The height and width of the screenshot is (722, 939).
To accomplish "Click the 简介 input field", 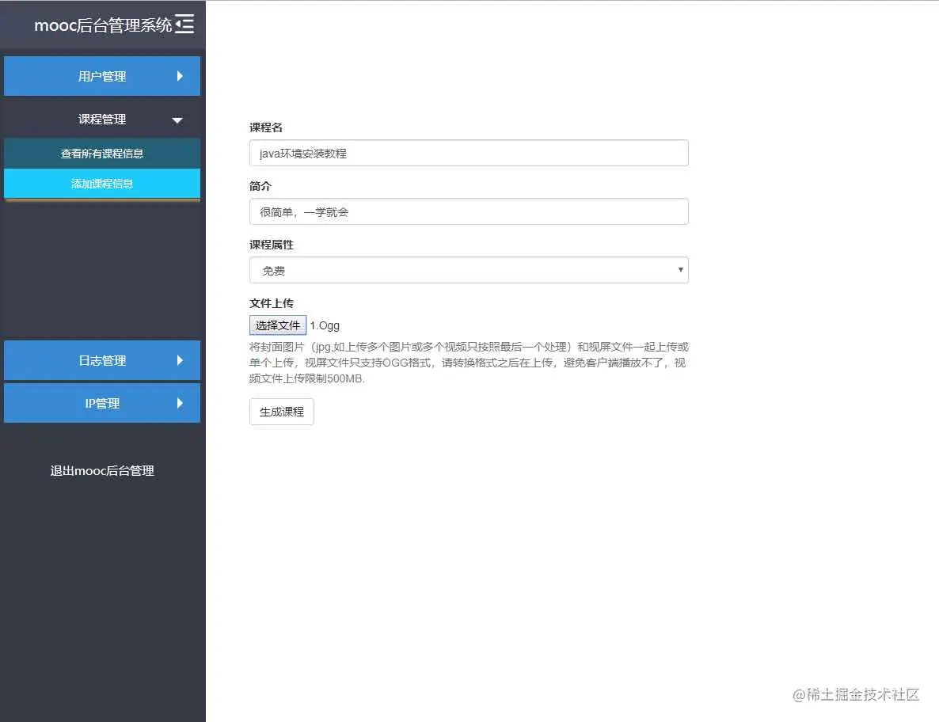I will [x=469, y=211].
